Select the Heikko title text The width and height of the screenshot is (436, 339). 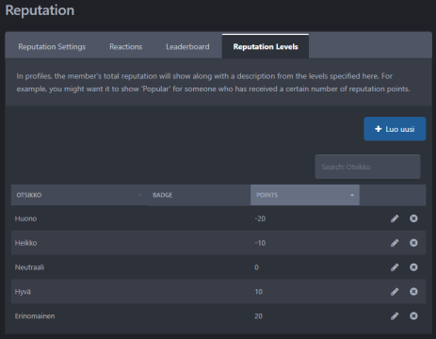pyautogui.click(x=25, y=243)
